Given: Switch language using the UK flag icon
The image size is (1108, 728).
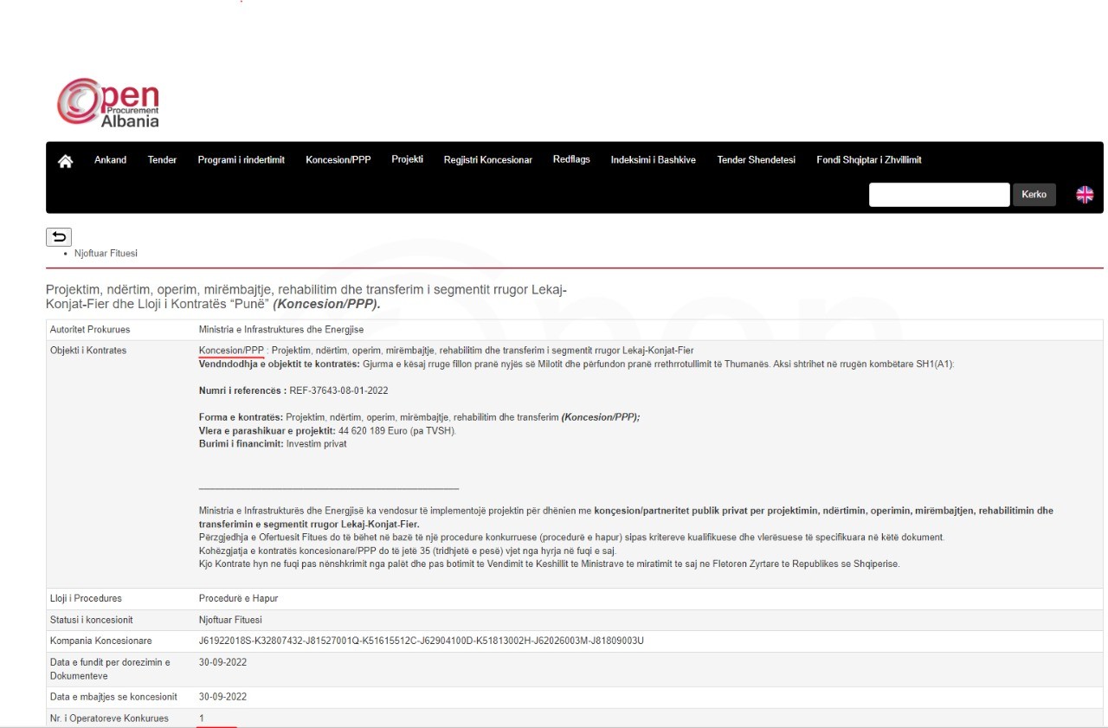Looking at the screenshot, I should (x=1085, y=195).
